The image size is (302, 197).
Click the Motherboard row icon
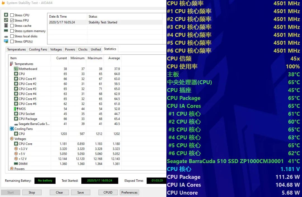tap(16, 69)
